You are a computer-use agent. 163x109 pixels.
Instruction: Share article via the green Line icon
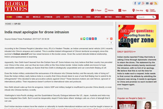pos(84,39)
